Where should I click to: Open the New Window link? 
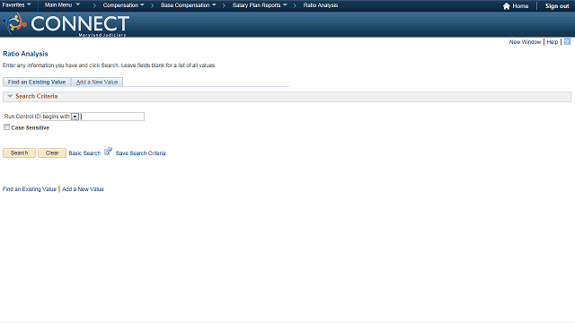pyautogui.click(x=525, y=42)
